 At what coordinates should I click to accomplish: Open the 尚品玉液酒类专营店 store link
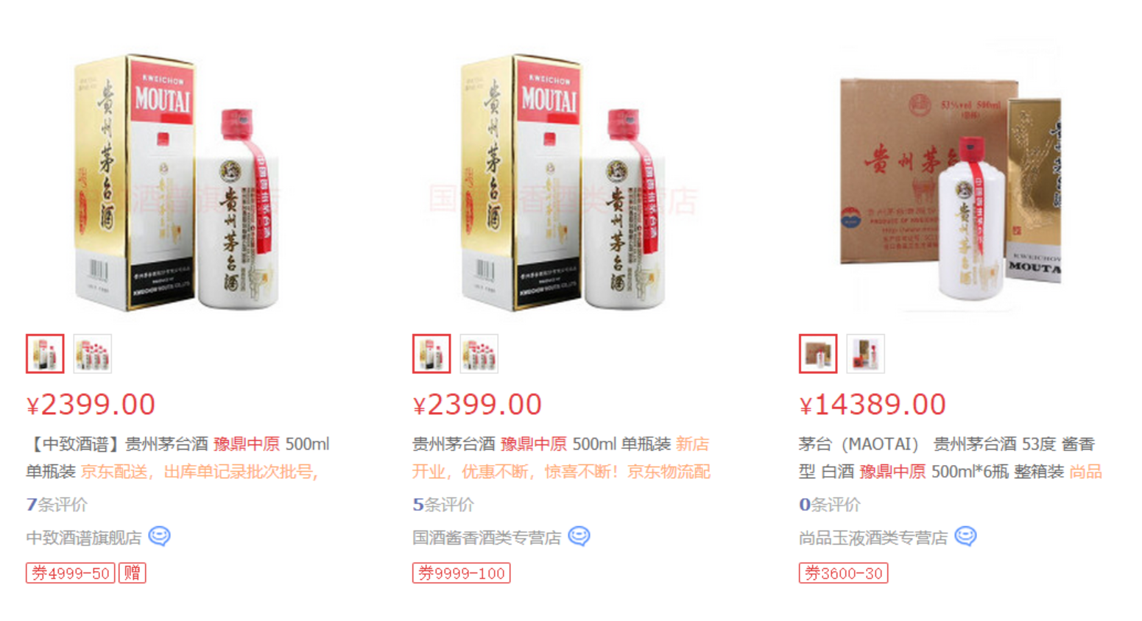(873, 538)
